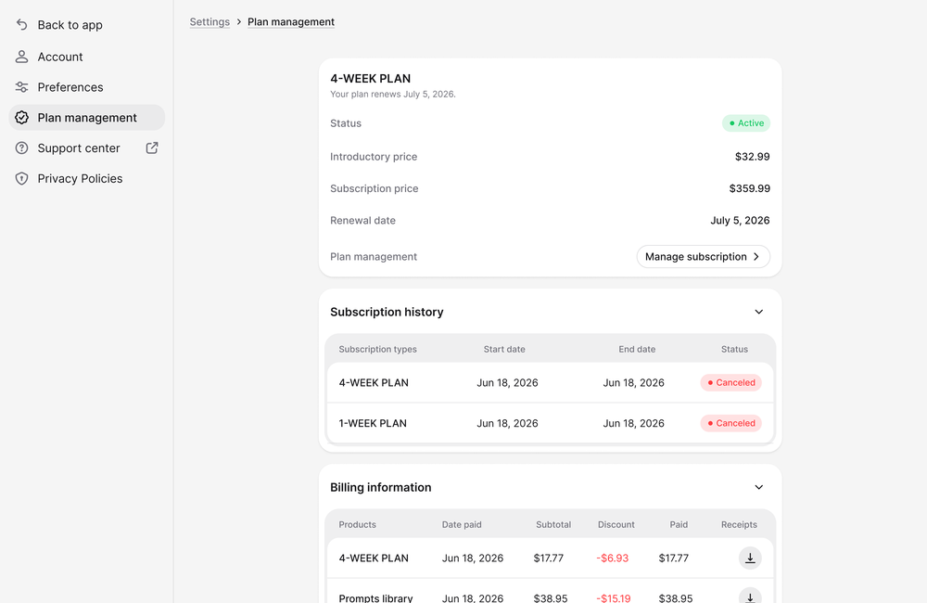This screenshot has height=603, width=927.
Task: Download receipt for Prompts library
Action: coord(750,597)
